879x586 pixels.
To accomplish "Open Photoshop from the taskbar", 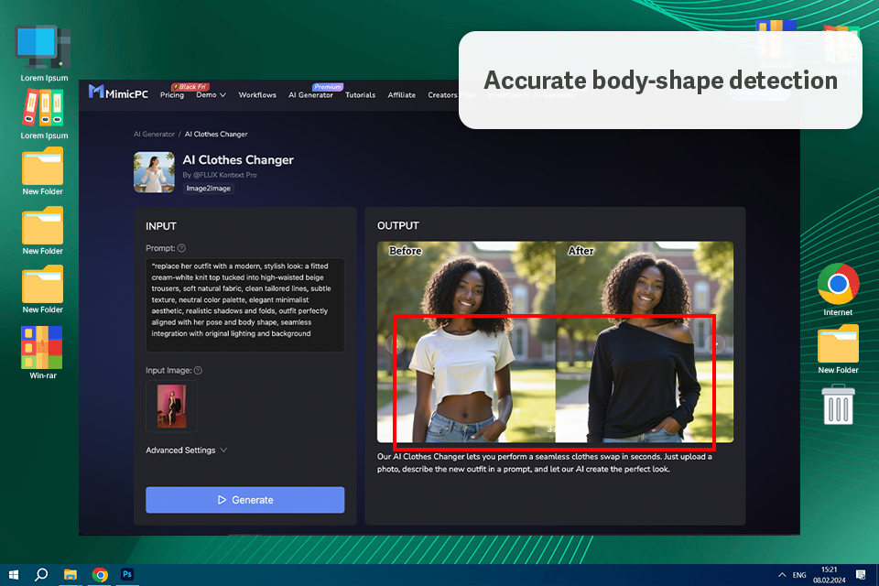I will (127, 574).
